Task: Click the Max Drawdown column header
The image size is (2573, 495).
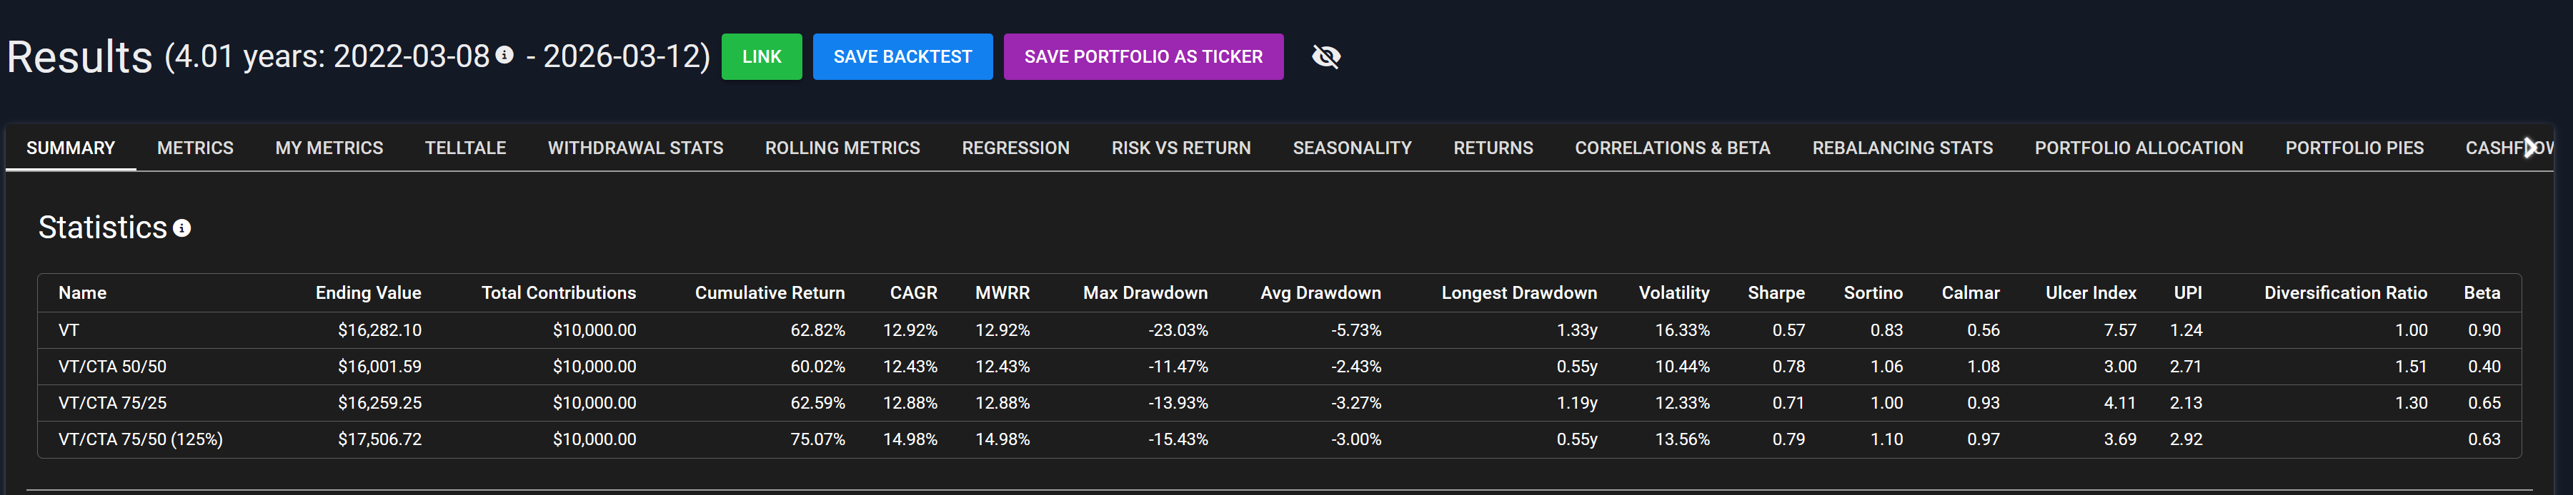Action: pyautogui.click(x=1145, y=292)
